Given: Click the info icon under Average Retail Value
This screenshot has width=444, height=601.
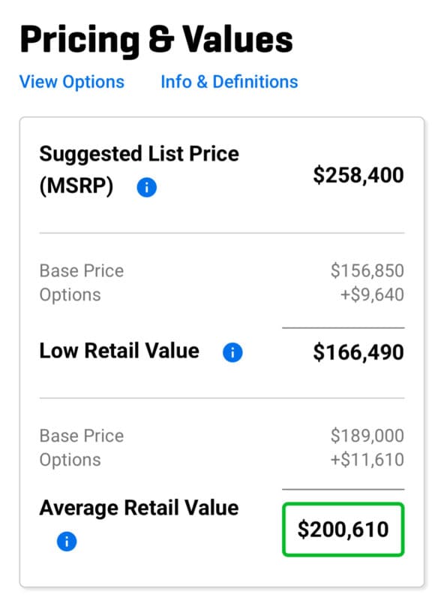Looking at the screenshot, I should pos(67,541).
